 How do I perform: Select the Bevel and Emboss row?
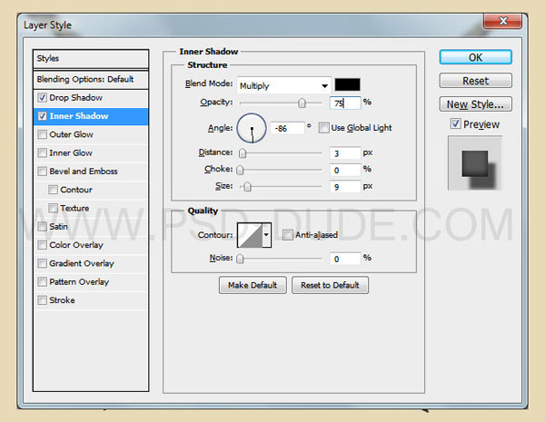[x=91, y=172]
